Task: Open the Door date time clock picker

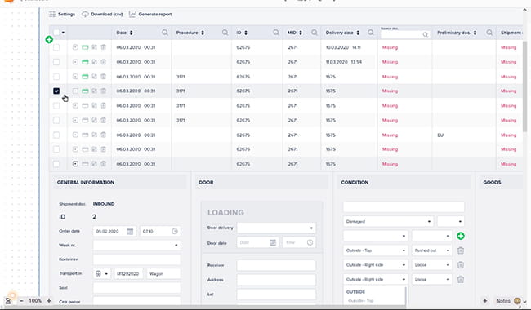Action: pyautogui.click(x=310, y=243)
